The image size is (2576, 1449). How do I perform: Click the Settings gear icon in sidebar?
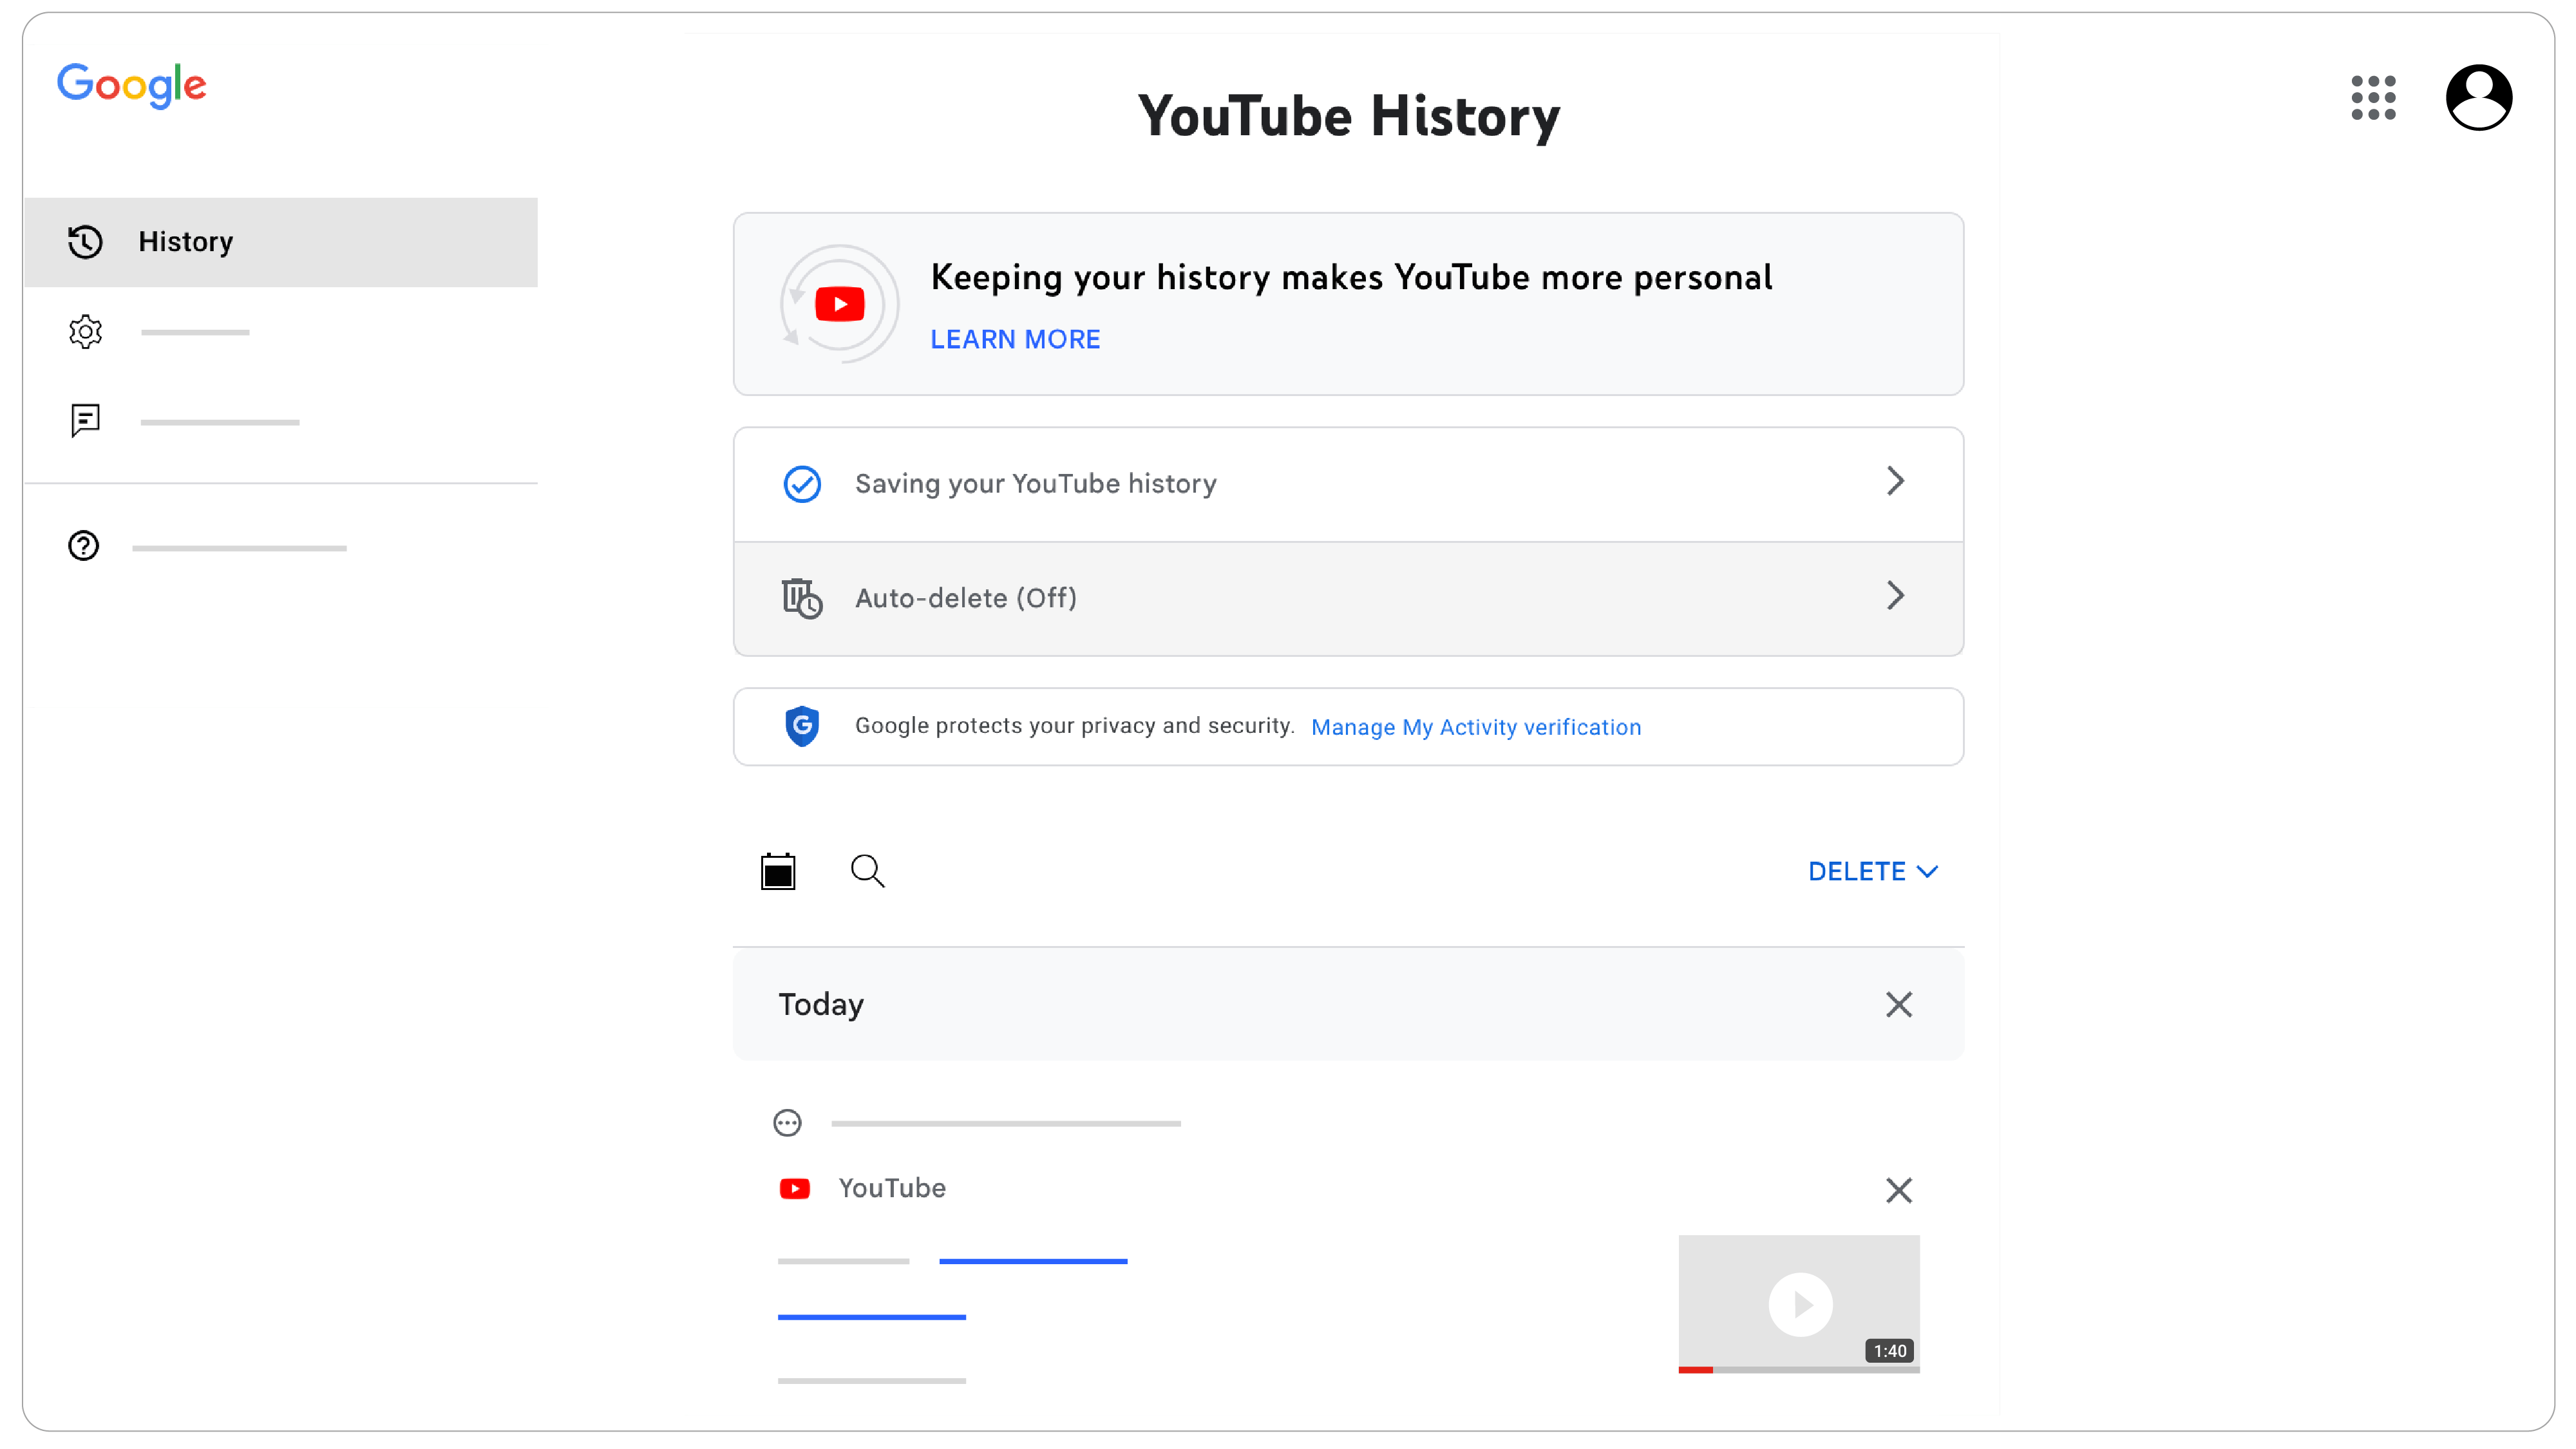click(85, 331)
